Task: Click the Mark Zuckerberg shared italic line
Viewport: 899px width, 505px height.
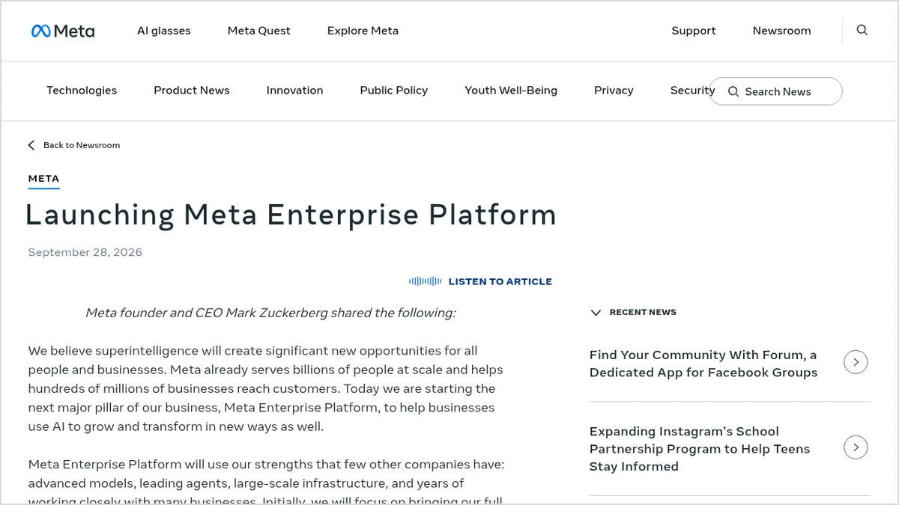Action: 270,313
